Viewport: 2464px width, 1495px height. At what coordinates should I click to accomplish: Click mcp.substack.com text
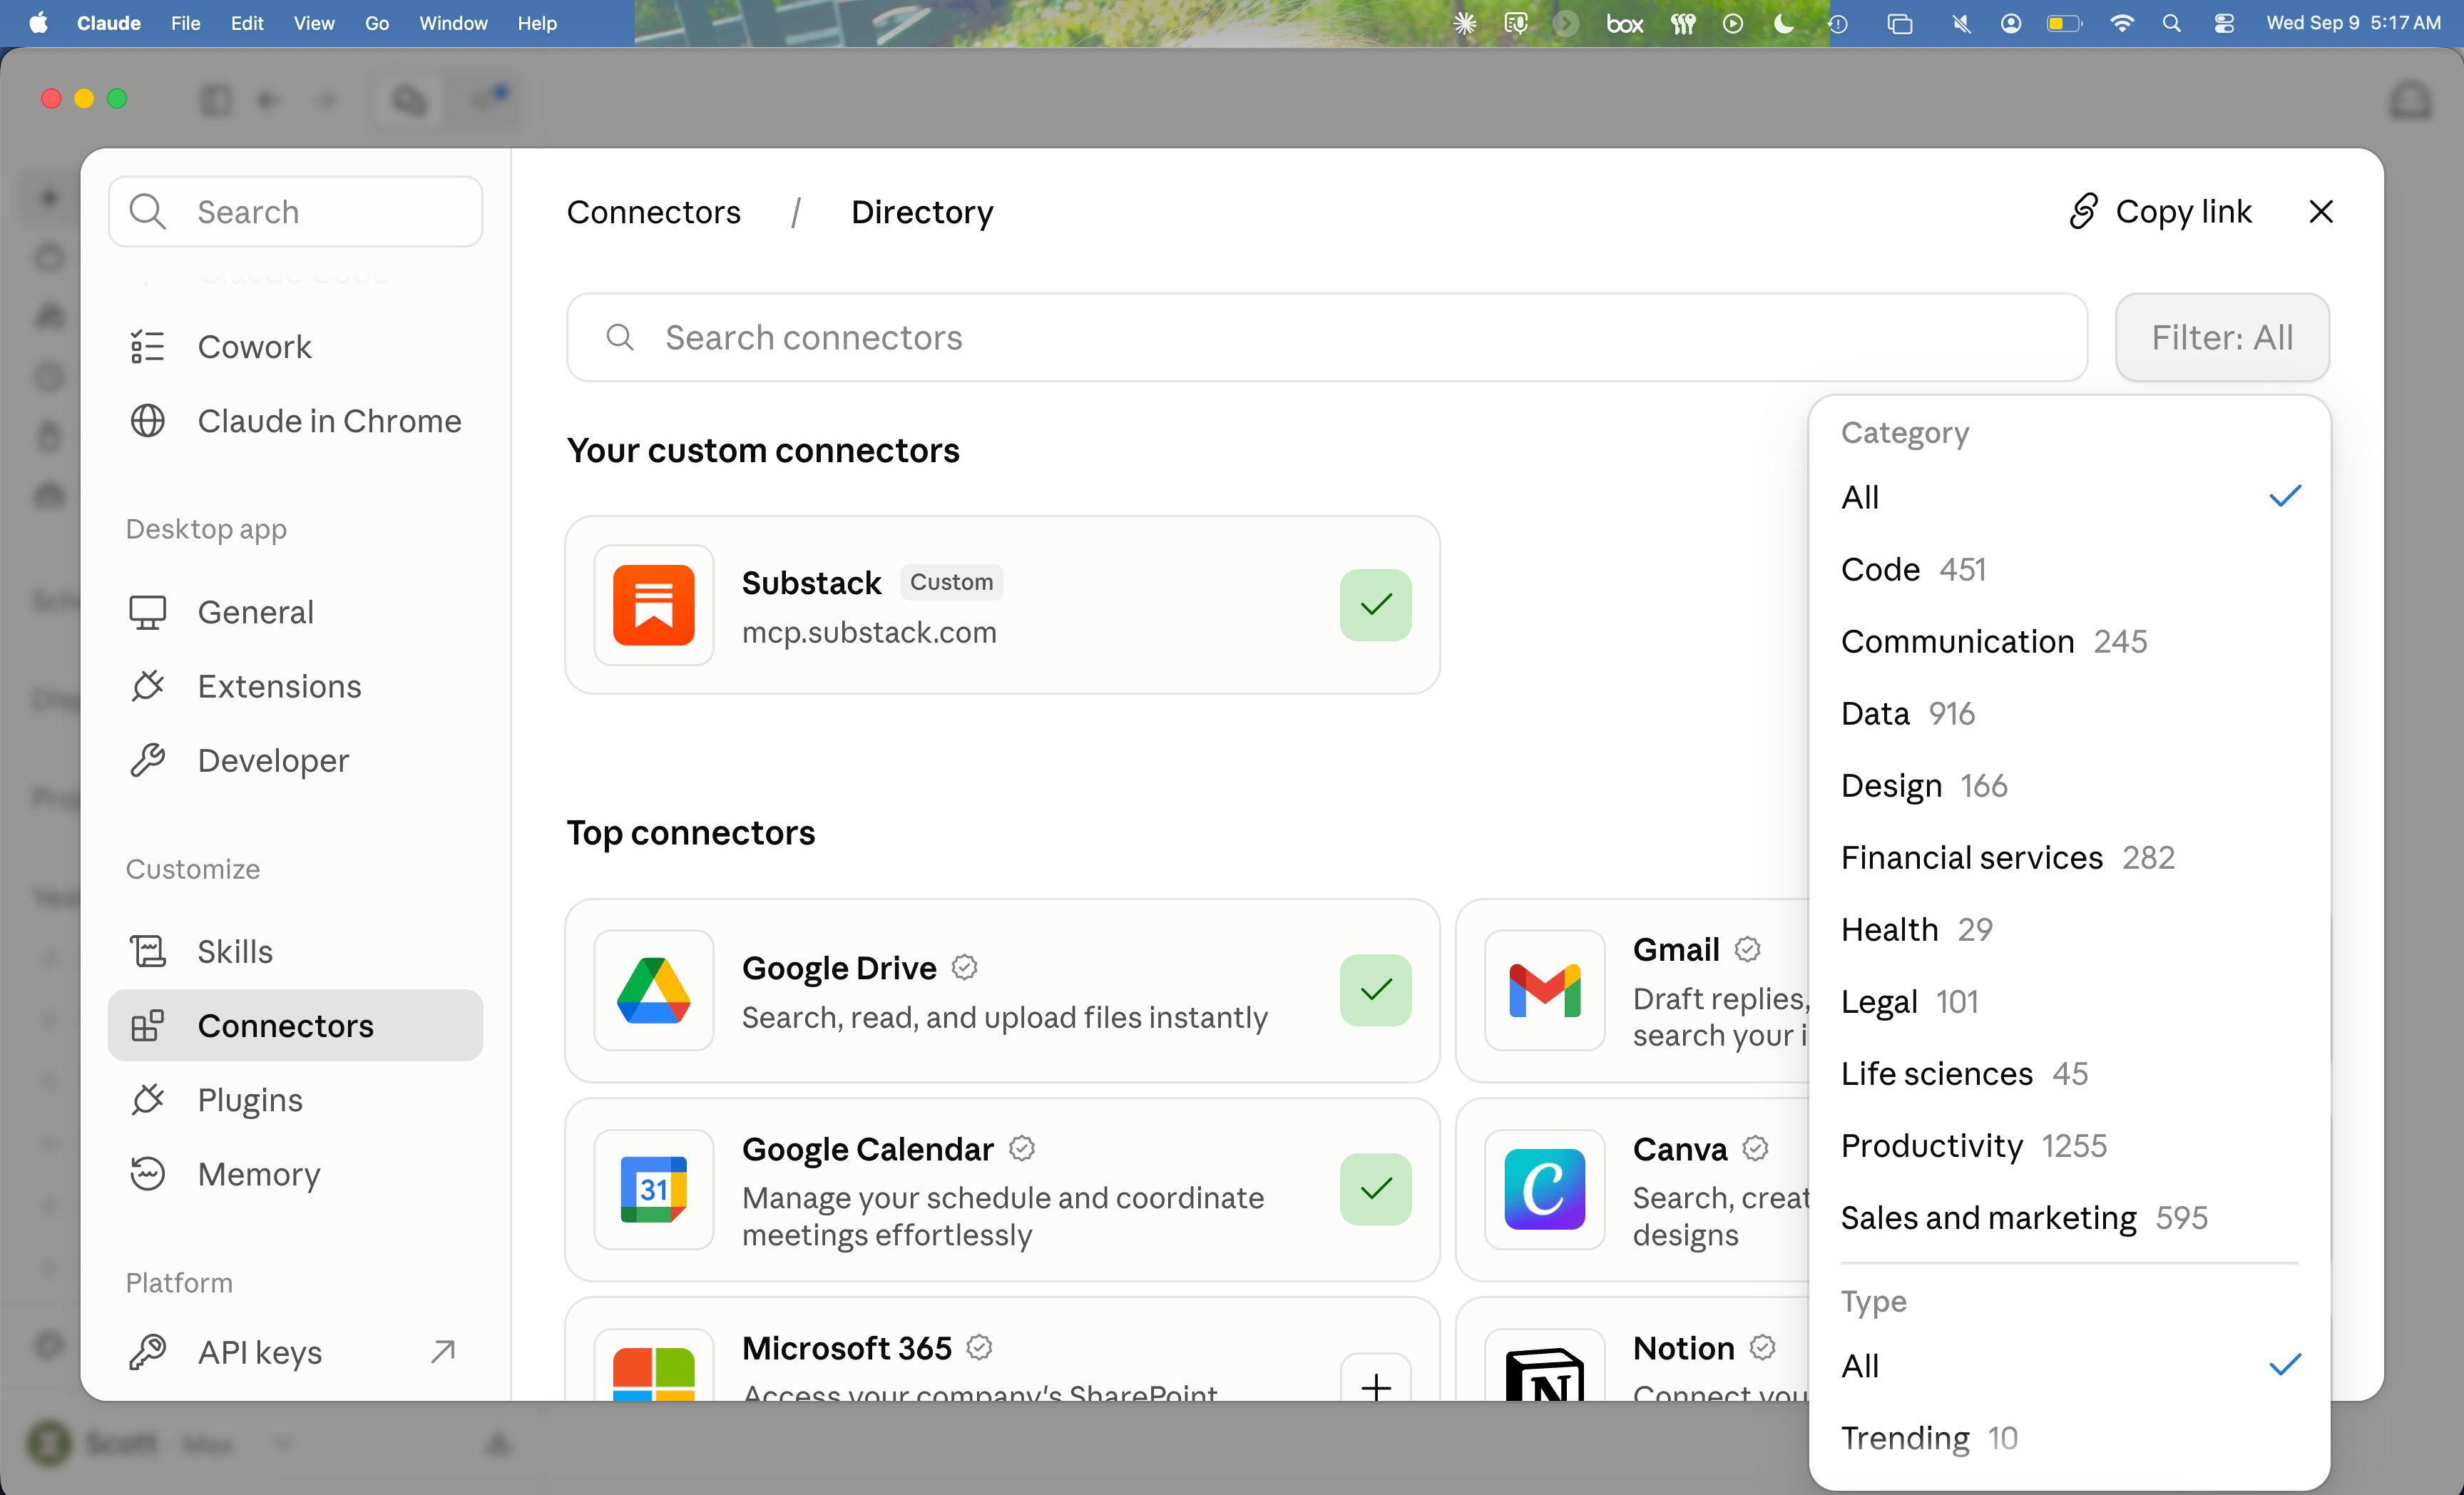pyautogui.click(x=869, y=632)
